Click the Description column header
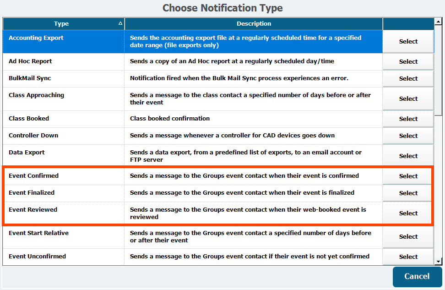The image size is (445, 290). point(254,24)
